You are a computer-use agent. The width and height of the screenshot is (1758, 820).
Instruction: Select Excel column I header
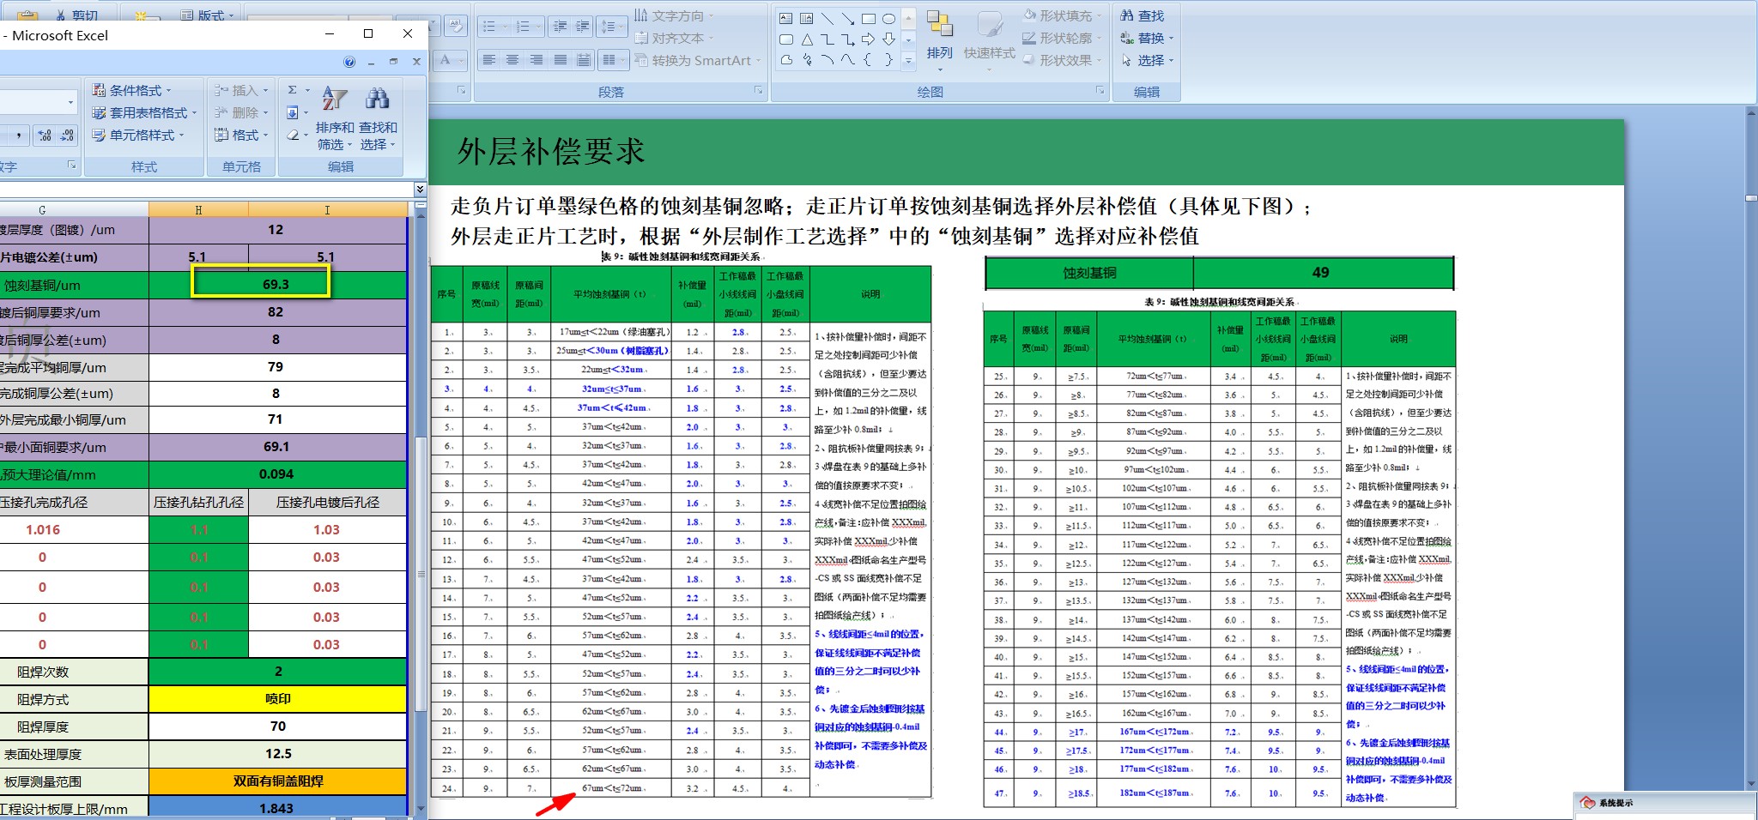[327, 209]
